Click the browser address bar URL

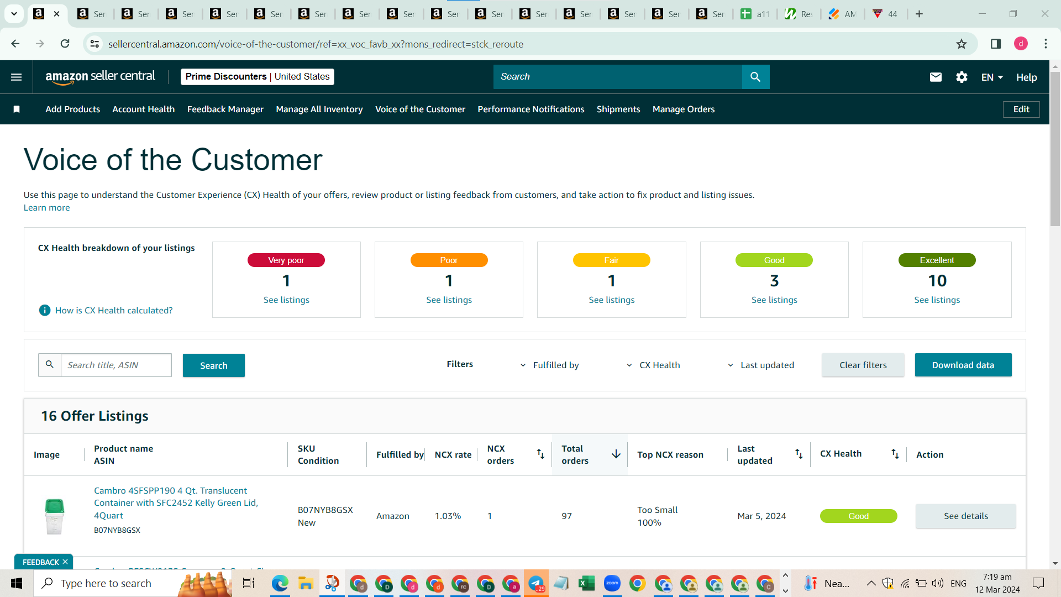[316, 44]
